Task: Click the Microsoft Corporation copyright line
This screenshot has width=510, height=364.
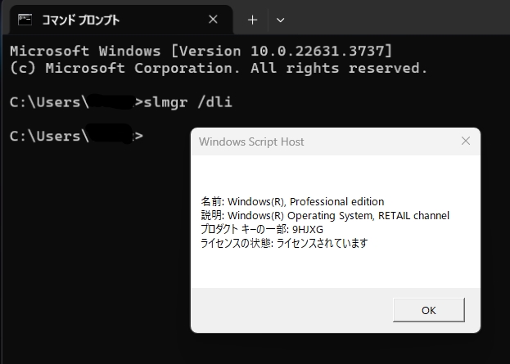Action: [x=219, y=68]
